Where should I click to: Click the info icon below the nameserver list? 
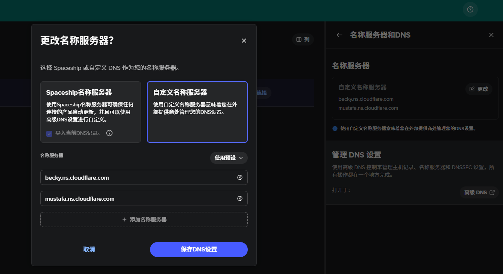(x=335, y=128)
